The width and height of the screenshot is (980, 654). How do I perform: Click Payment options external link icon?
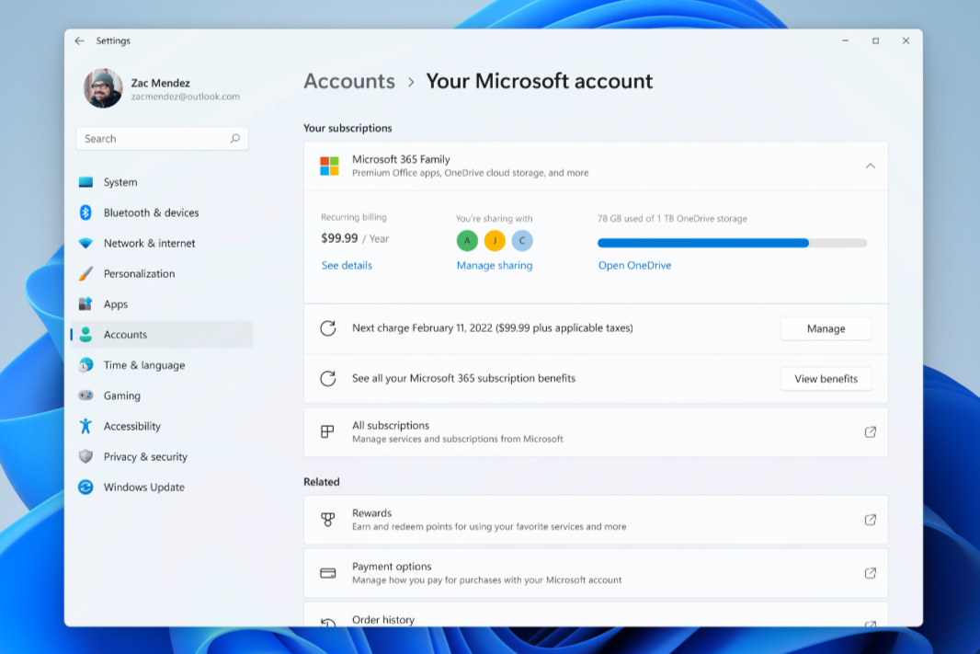[870, 573]
